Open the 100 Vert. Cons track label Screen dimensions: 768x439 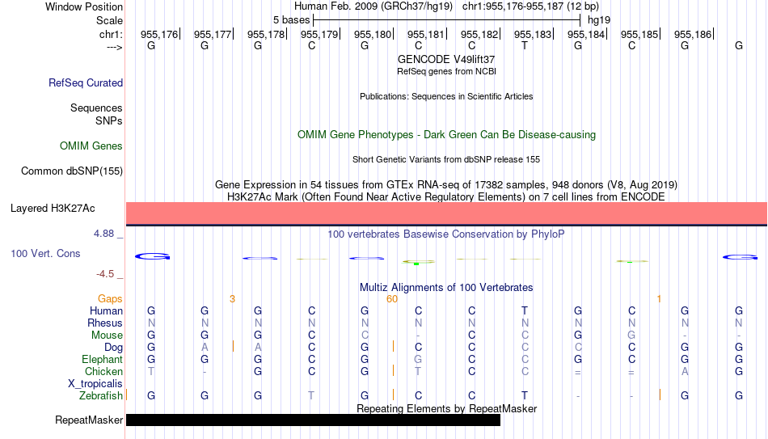coord(45,253)
